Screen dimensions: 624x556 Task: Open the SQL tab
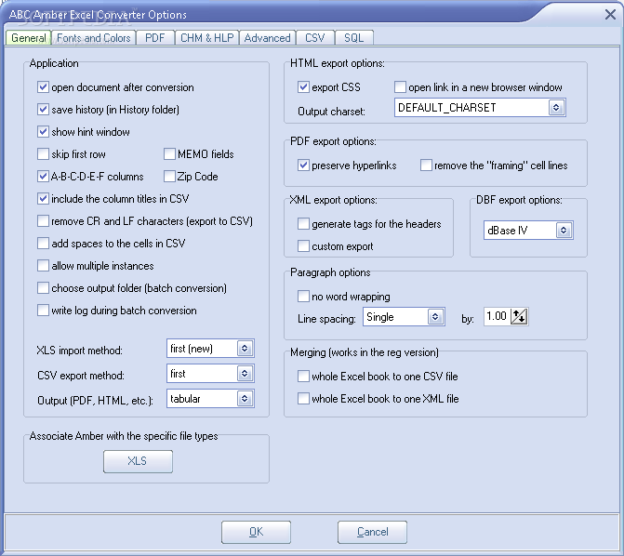pos(353,38)
